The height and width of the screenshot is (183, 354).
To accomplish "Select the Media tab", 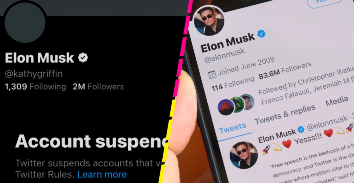I will (337, 101).
